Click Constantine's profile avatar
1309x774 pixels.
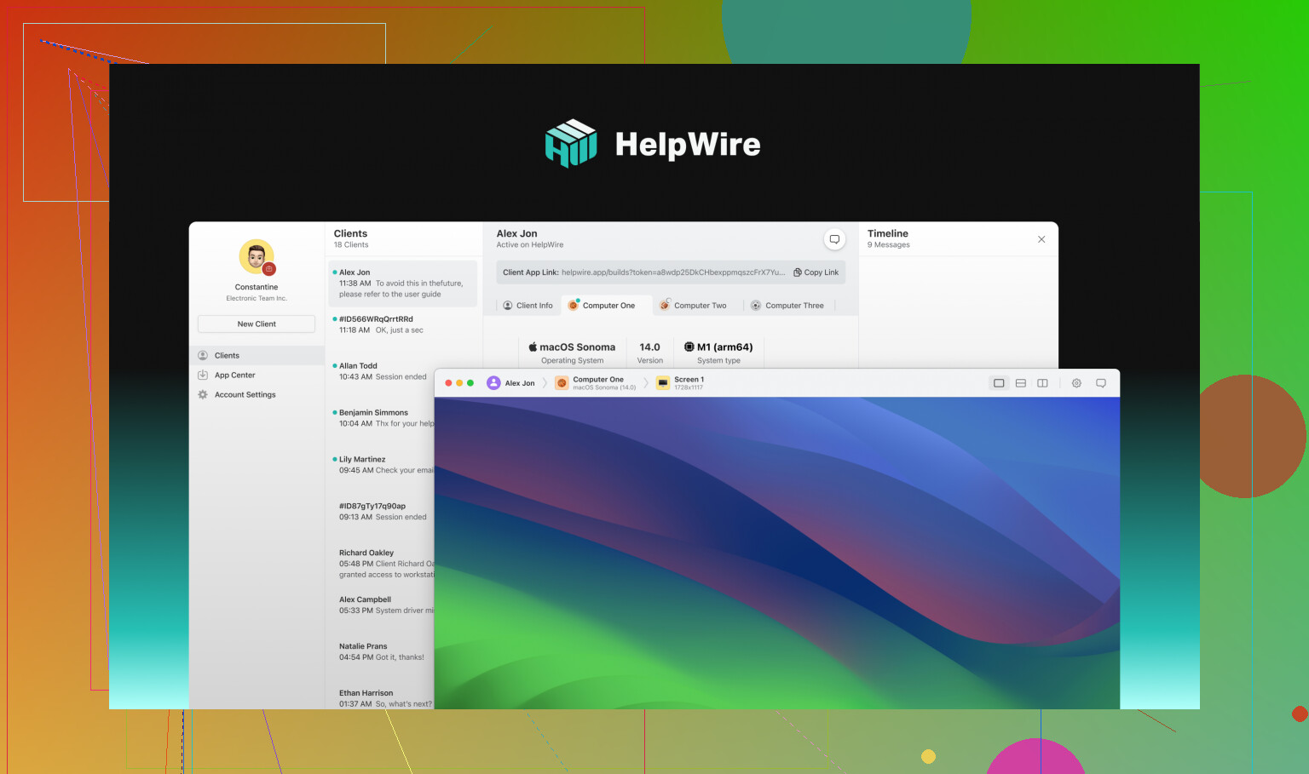point(257,258)
